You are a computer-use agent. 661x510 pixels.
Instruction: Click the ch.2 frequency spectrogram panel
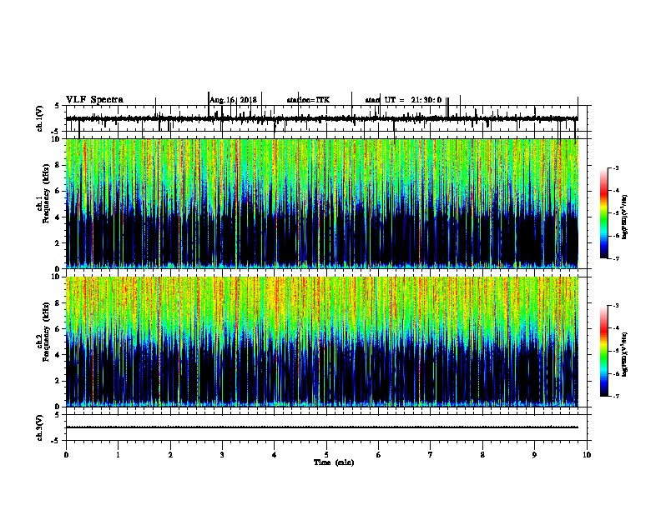coord(322,342)
